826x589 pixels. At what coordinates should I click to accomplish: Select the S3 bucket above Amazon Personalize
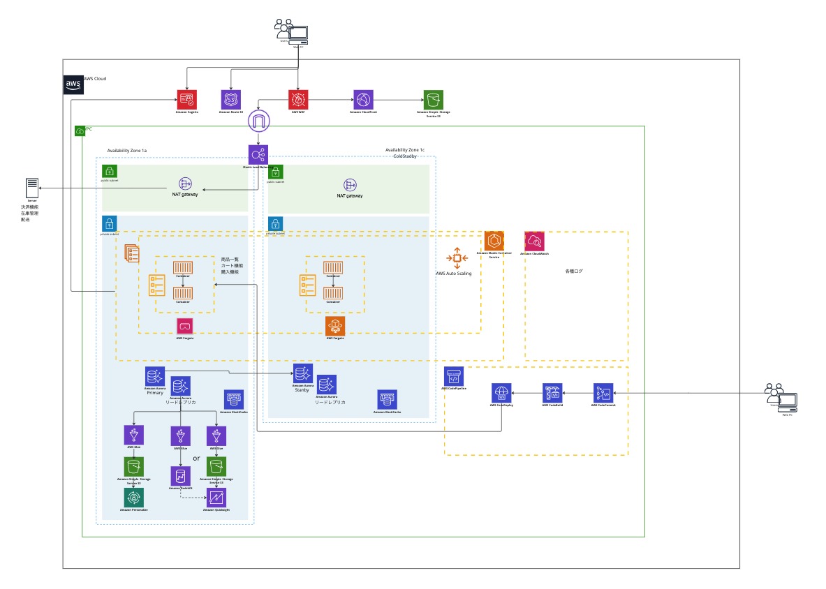click(134, 467)
